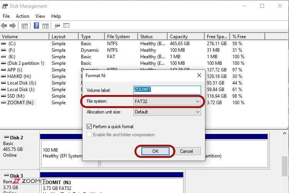Image resolution: width=289 pixels, height=193 pixels.
Task: Select the Local Disk (G:) volume row
Action: pos(22,83)
